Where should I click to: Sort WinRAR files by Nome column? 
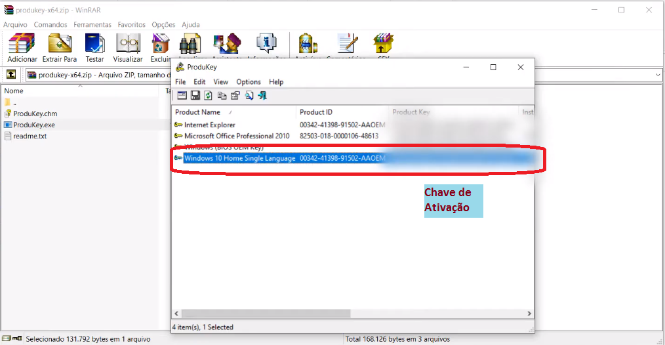coord(81,91)
